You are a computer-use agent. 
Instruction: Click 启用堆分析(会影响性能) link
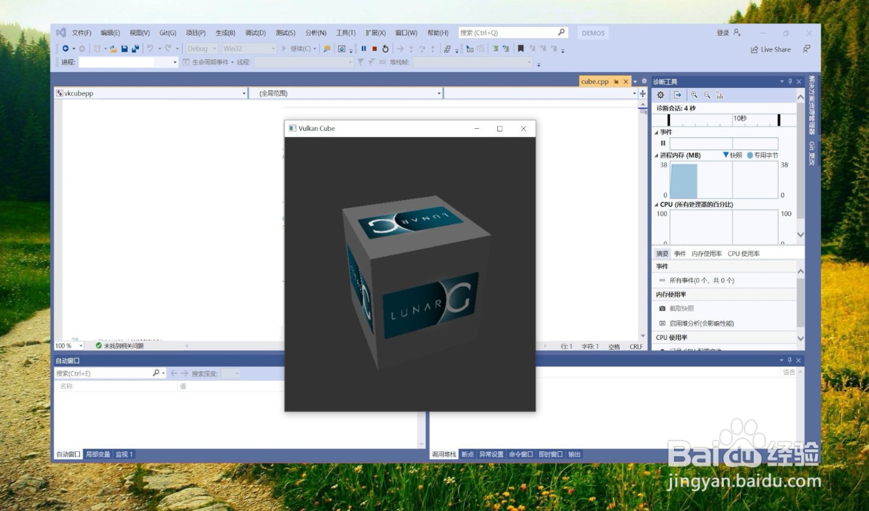click(701, 324)
